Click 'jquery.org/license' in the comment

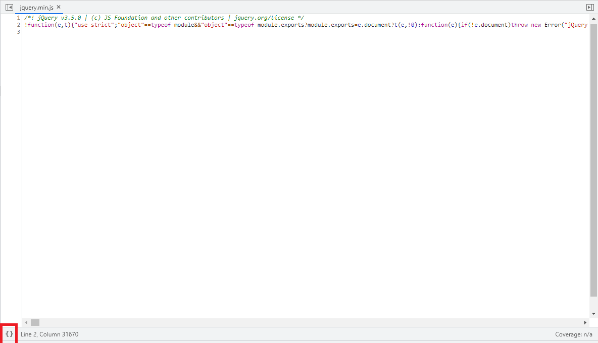click(264, 18)
